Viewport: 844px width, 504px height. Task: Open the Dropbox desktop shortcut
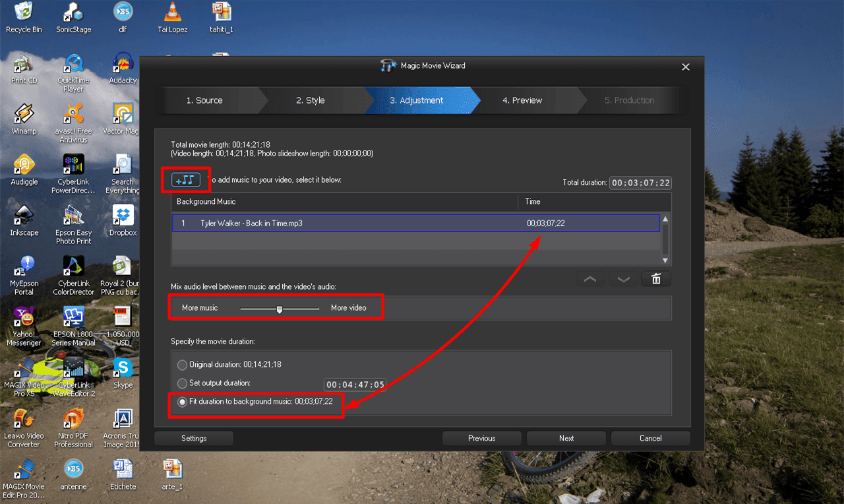123,220
